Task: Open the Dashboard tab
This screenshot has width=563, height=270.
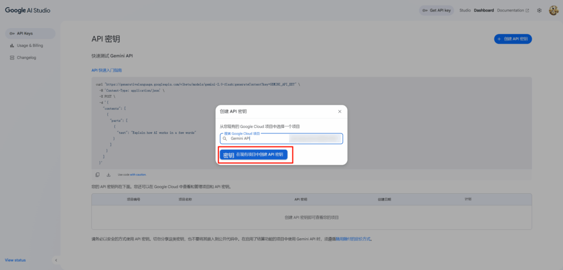Action: [x=484, y=10]
